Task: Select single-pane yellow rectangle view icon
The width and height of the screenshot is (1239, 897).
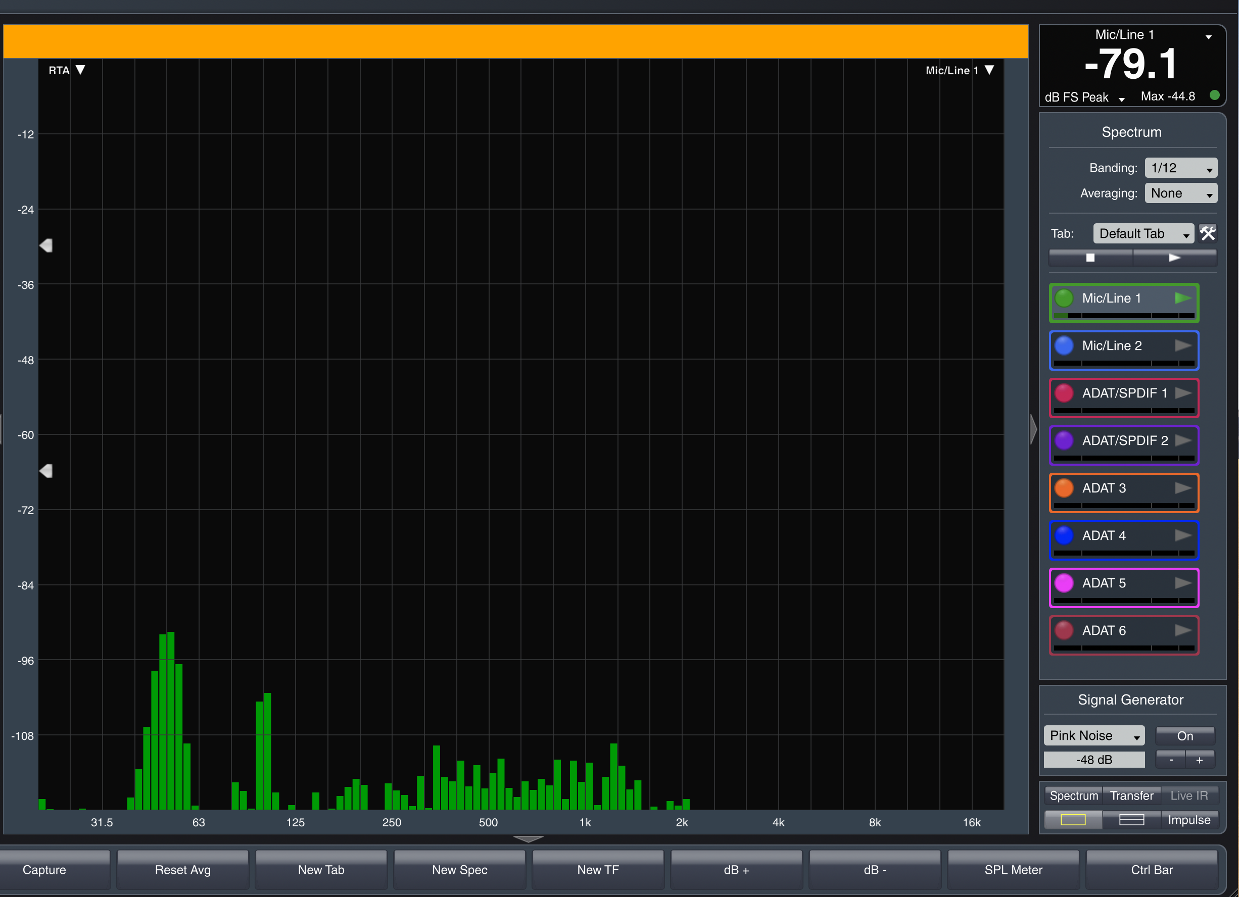Action: pyautogui.click(x=1072, y=820)
